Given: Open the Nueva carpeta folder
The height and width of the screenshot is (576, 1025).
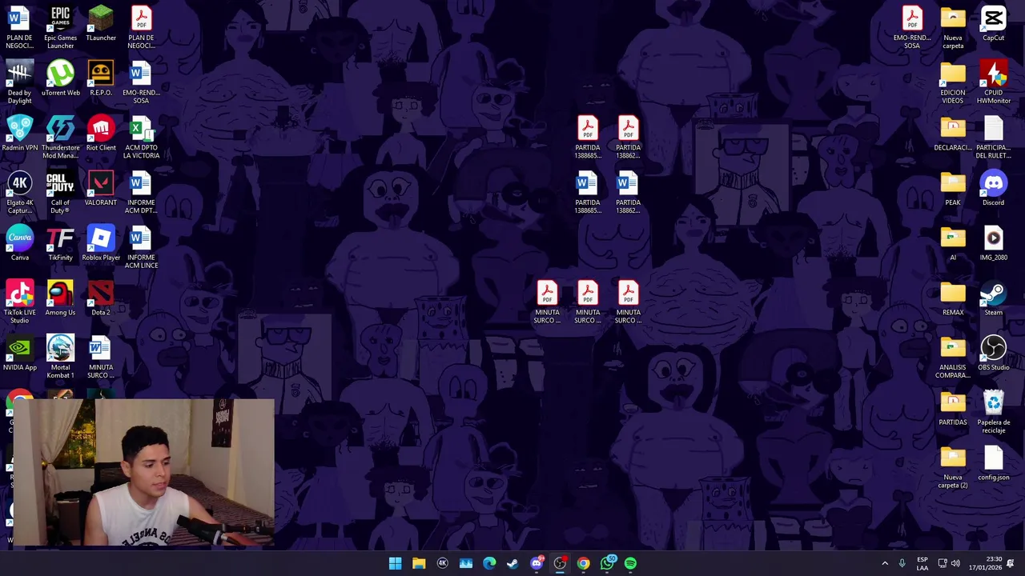Looking at the screenshot, I should 953,26.
